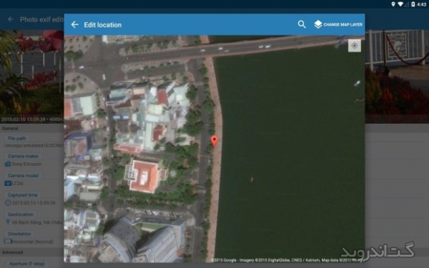Click the 'Sony Ericsson' value
This screenshot has width=429, height=268.
point(27,164)
